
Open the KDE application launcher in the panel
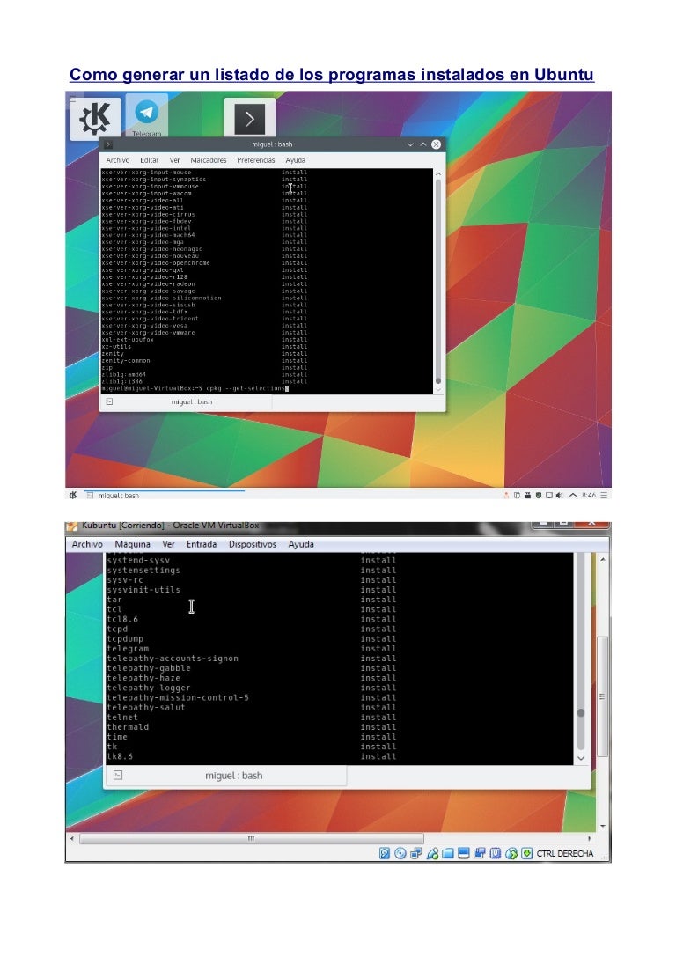tap(73, 496)
